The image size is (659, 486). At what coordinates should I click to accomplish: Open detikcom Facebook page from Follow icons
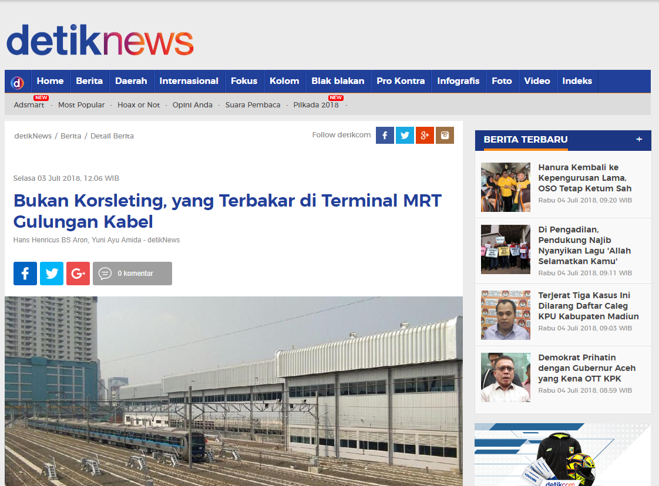tap(385, 135)
